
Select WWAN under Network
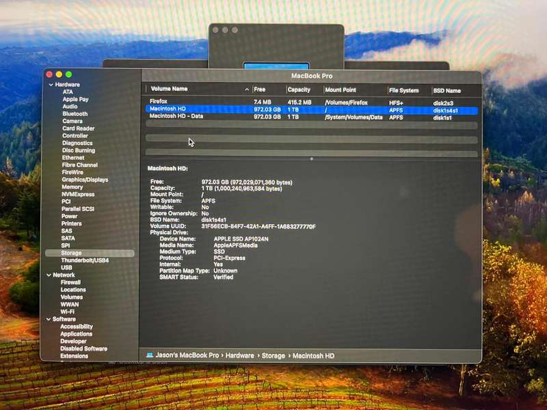[x=70, y=304]
